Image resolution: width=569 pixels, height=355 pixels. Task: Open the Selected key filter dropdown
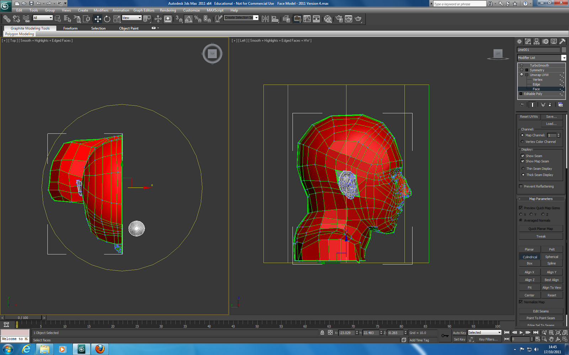coord(499,333)
